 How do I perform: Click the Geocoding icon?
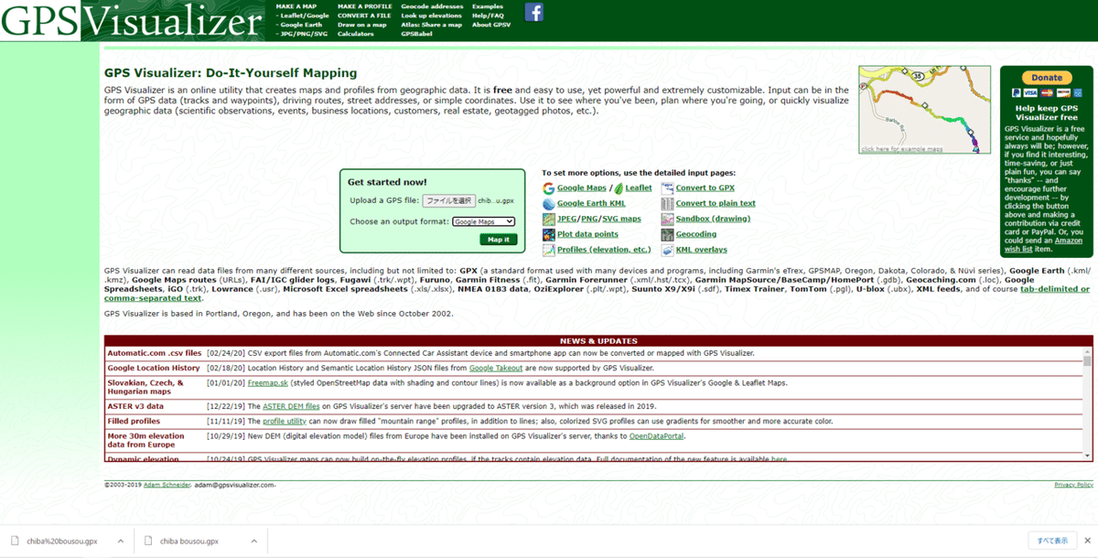coord(667,234)
